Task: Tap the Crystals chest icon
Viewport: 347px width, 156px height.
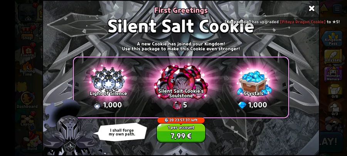Action: [x=253, y=82]
